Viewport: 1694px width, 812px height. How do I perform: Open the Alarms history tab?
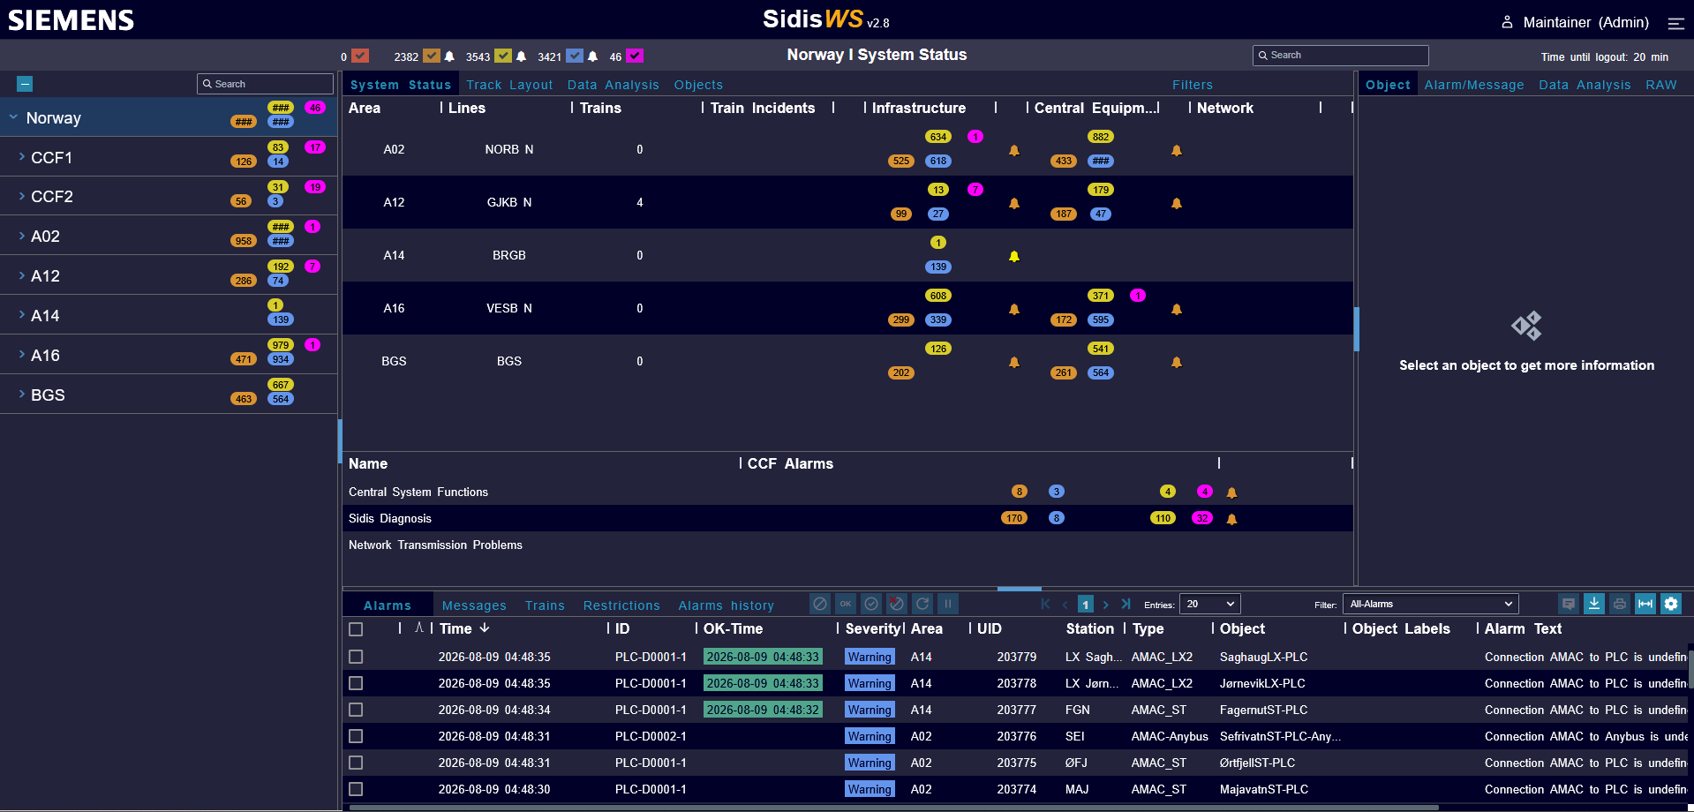(726, 605)
